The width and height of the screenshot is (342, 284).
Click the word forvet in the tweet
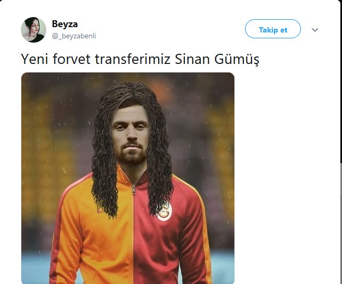tap(71, 59)
